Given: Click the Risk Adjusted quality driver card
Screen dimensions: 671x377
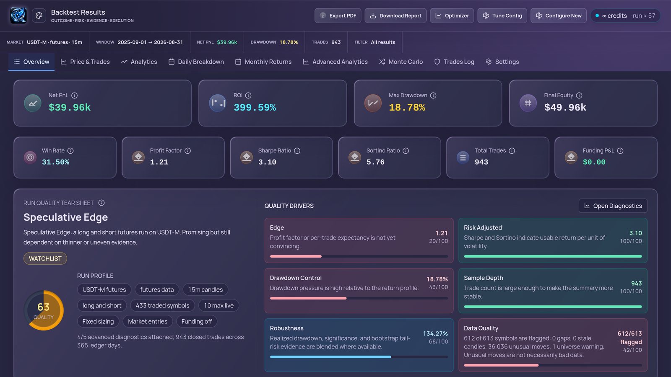Looking at the screenshot, I should 553,240.
